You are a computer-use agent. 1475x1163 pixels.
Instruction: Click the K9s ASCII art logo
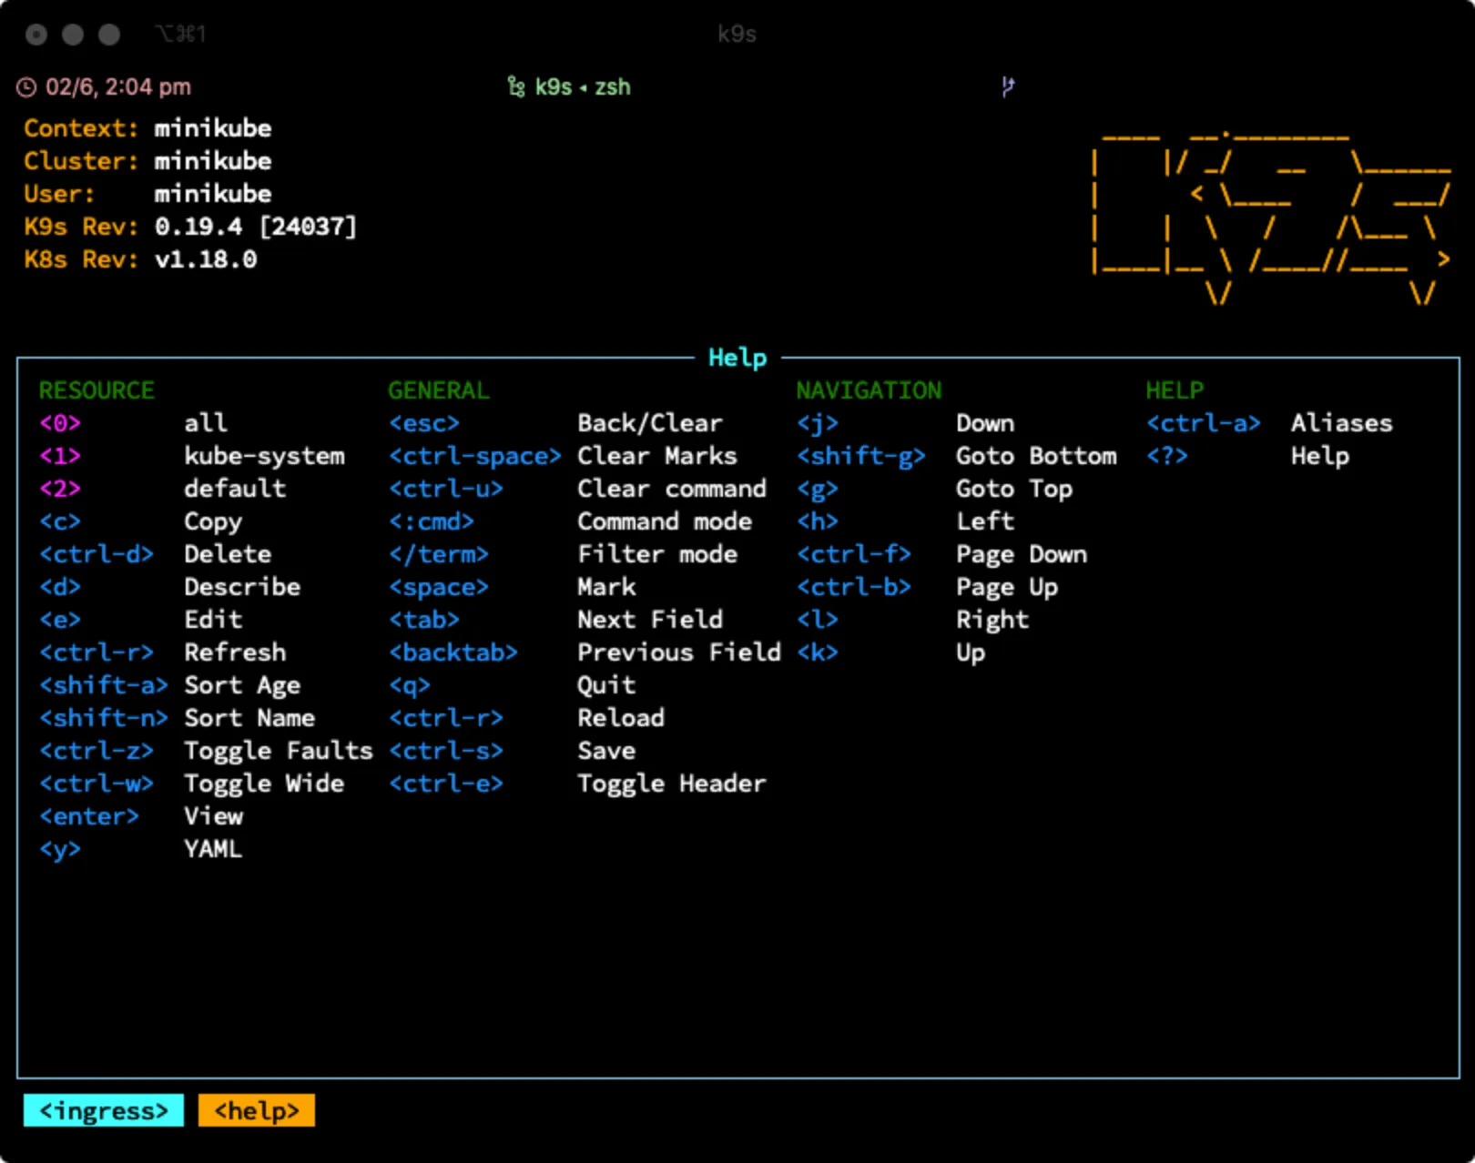pyautogui.click(x=1271, y=217)
